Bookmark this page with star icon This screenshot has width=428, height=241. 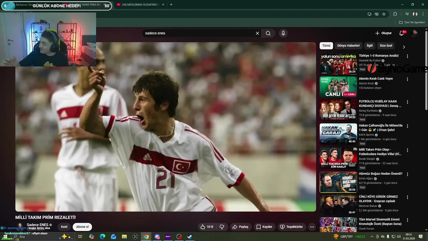click(x=384, y=14)
